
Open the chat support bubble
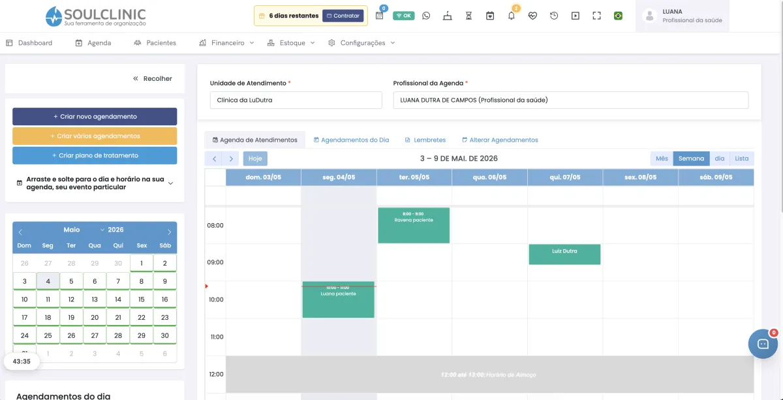point(763,344)
